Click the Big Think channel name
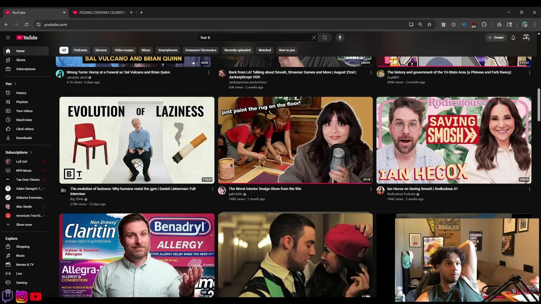Image resolution: width=541 pixels, height=304 pixels. [77, 199]
